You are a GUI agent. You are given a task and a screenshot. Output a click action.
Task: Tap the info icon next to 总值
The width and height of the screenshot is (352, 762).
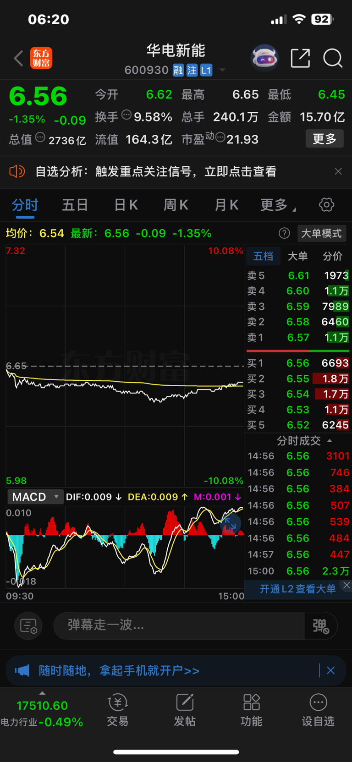(40, 137)
